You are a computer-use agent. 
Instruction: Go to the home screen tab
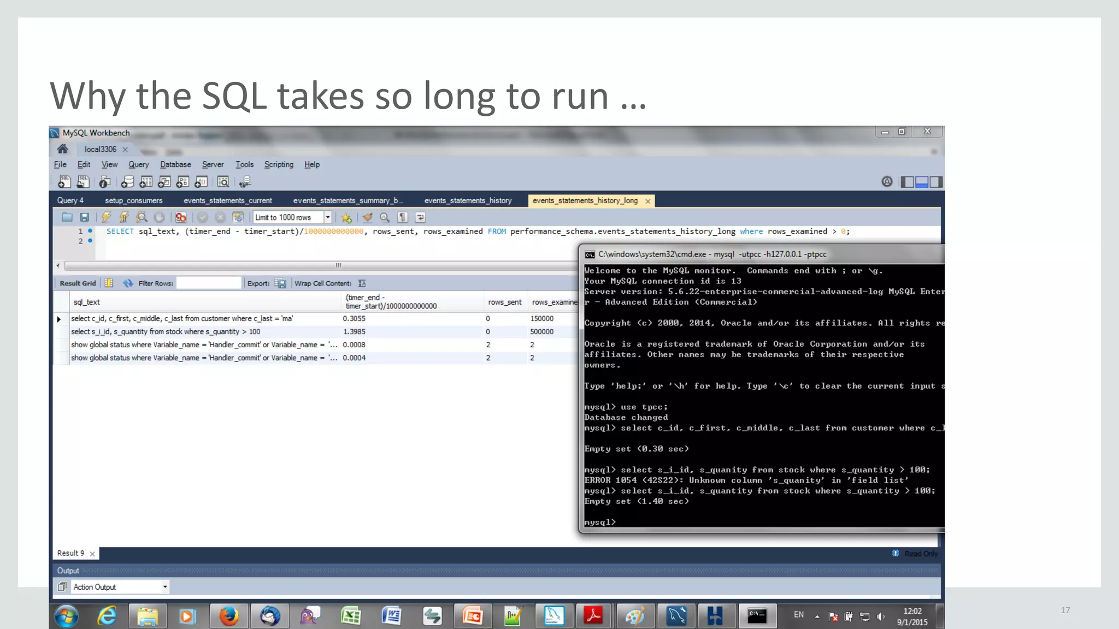coord(63,149)
